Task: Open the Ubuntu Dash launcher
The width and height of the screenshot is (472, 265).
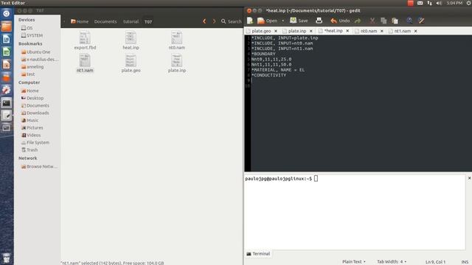Action: [7, 13]
